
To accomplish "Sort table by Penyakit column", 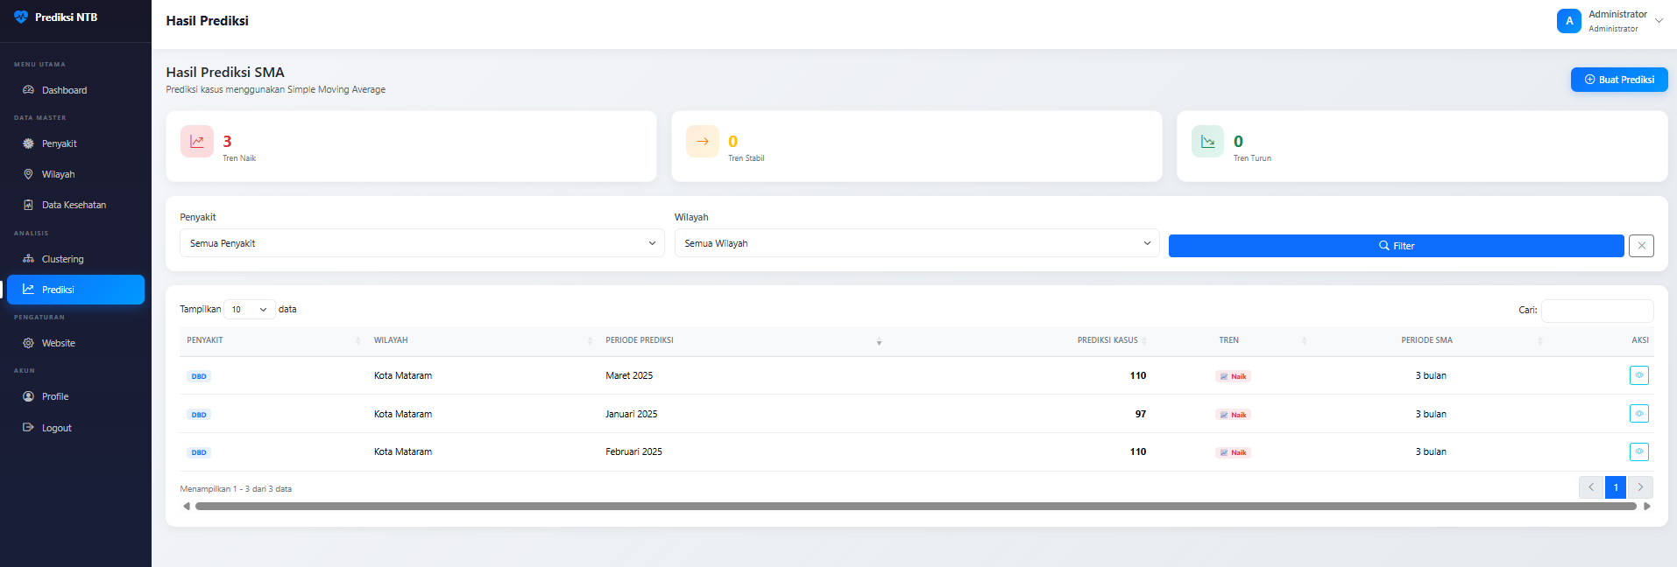I will click(x=272, y=340).
